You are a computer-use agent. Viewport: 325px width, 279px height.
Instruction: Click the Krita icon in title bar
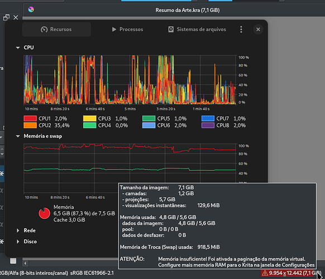click(31, 9)
